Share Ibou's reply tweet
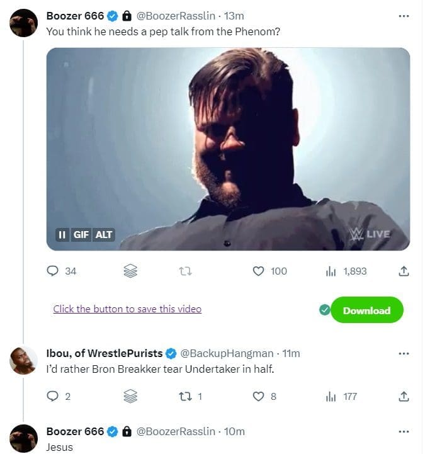This screenshot has width=425, height=454. pyautogui.click(x=404, y=396)
